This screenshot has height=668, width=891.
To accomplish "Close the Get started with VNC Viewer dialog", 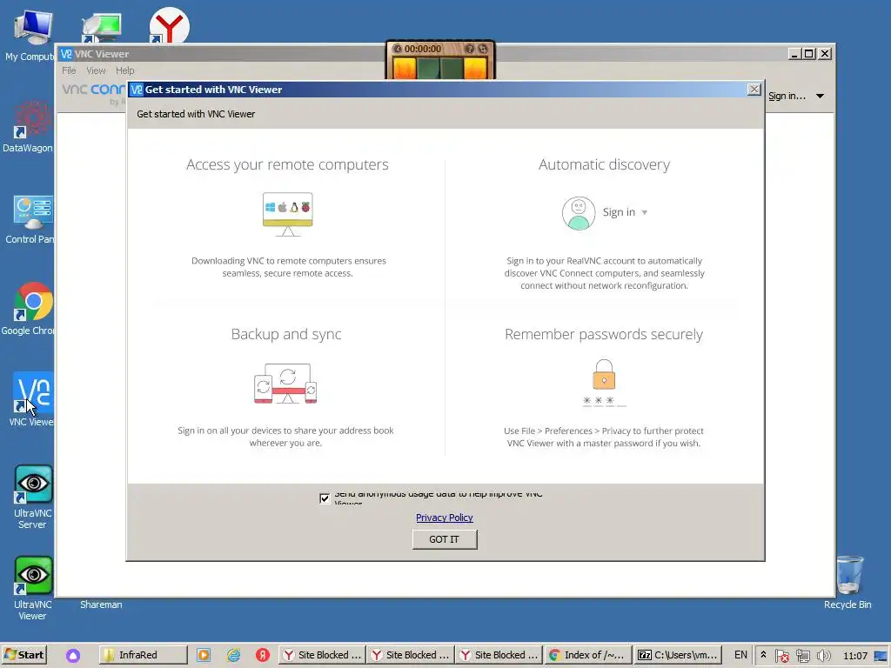I will (754, 90).
